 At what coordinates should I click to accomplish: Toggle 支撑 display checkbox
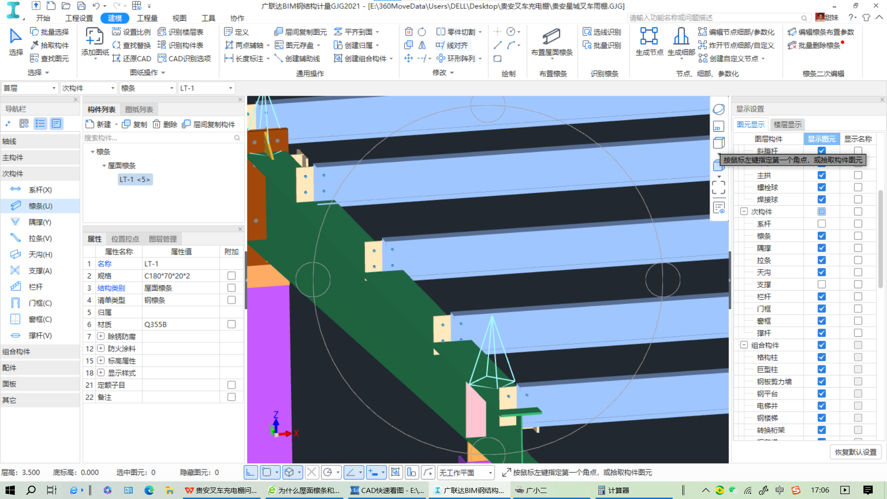[x=821, y=285]
